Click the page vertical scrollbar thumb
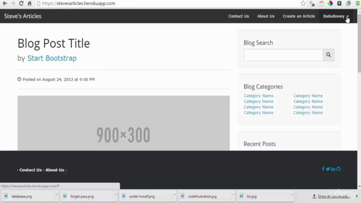This screenshot has width=361, height=203. click(x=359, y=43)
